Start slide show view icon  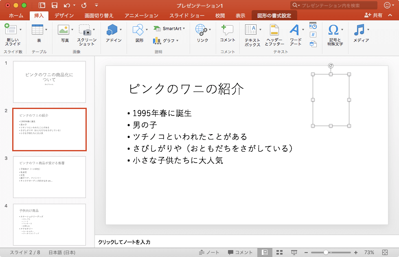(x=294, y=253)
